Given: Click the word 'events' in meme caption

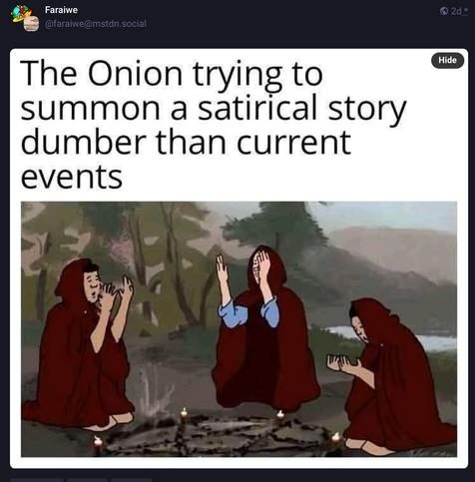Looking at the screenshot, I should (x=72, y=177).
